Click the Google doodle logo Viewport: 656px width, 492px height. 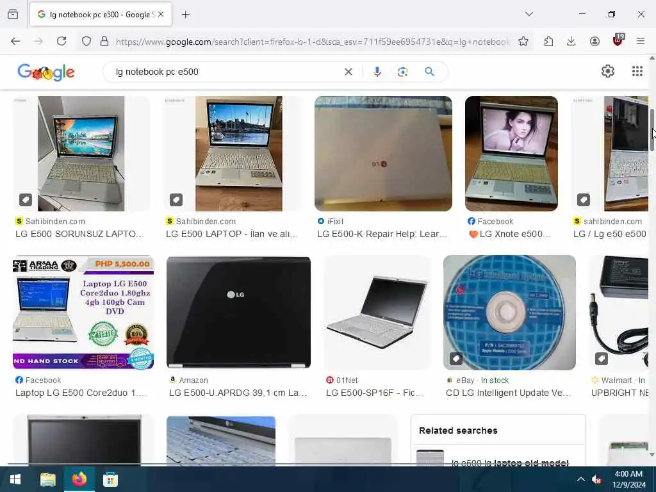pos(46,72)
